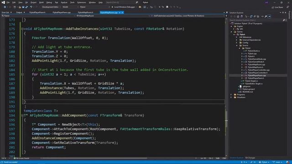Expand the UE5 project node
The width and height of the screenshot is (292, 164).
[x=234, y=29]
